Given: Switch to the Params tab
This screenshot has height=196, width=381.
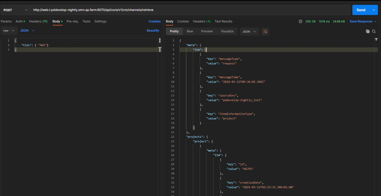Looking at the screenshot, I should coord(6,21).
